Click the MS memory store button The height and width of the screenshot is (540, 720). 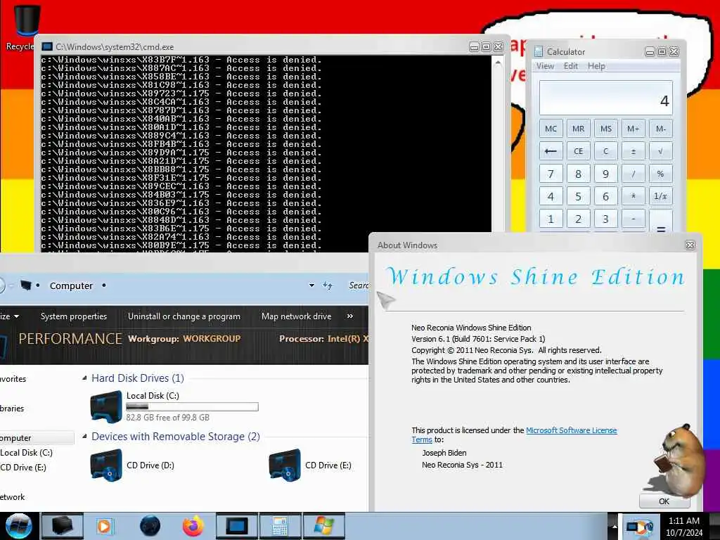pyautogui.click(x=605, y=129)
